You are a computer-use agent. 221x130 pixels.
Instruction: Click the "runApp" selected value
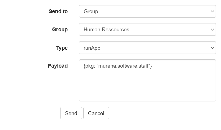pyautogui.click(x=92, y=48)
